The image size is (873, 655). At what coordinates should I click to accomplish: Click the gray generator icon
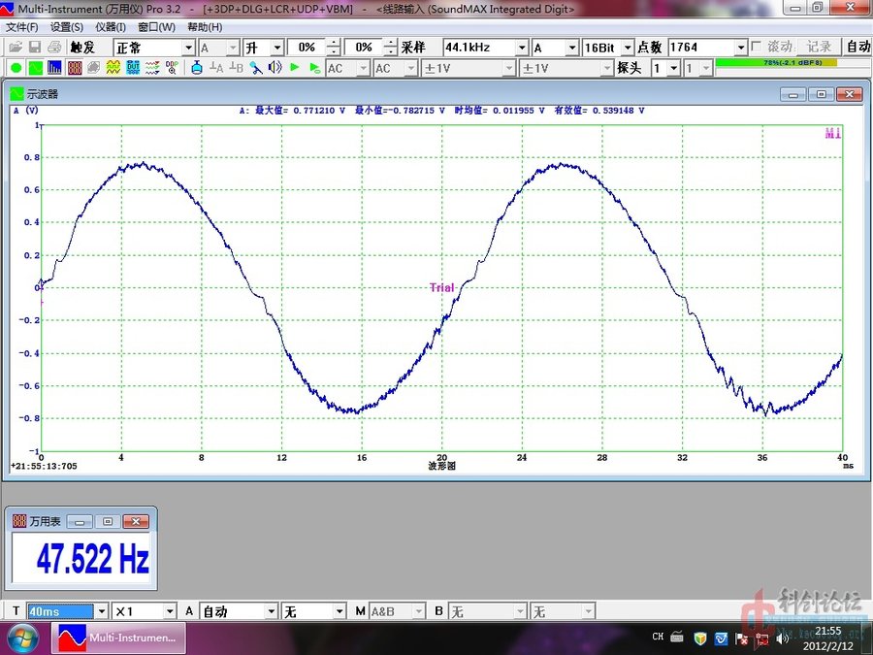point(93,68)
